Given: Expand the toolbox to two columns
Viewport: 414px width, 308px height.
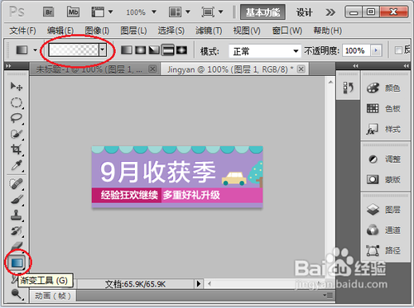Looking at the screenshot, I should pos(8,66).
